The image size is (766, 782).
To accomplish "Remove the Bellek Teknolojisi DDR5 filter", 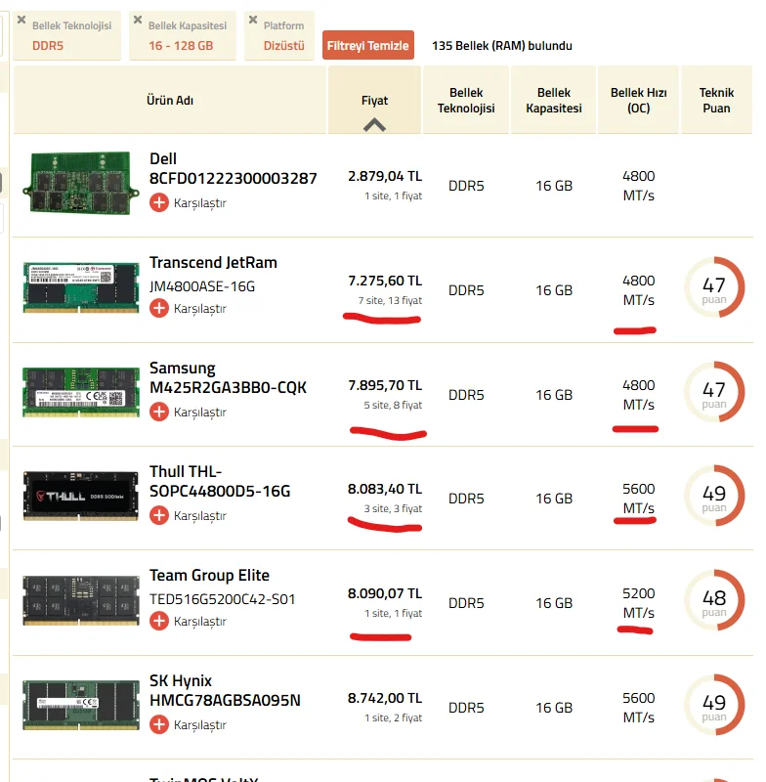I will pos(21,20).
